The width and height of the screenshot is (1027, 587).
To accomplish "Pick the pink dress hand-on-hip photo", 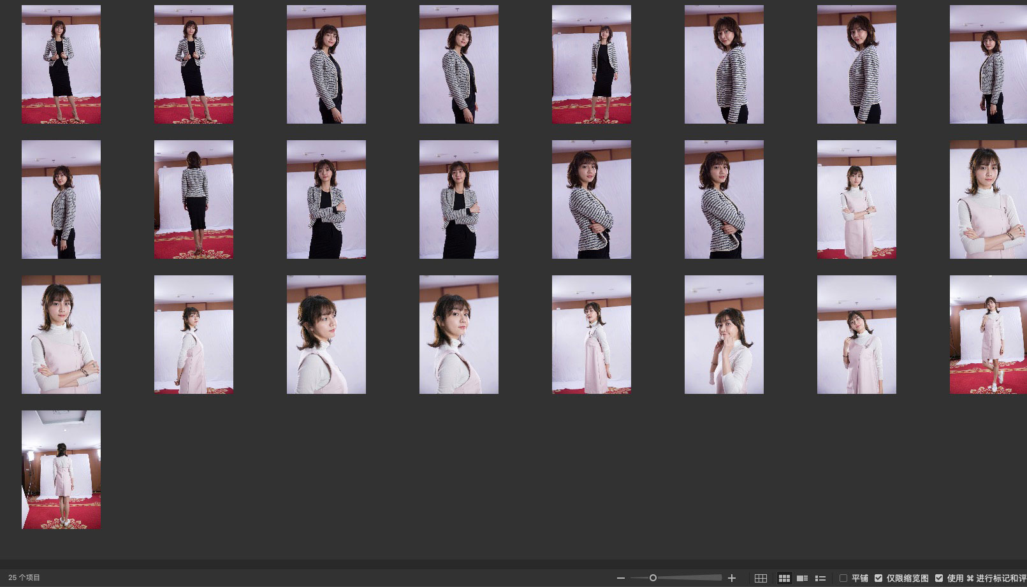I will (857, 335).
